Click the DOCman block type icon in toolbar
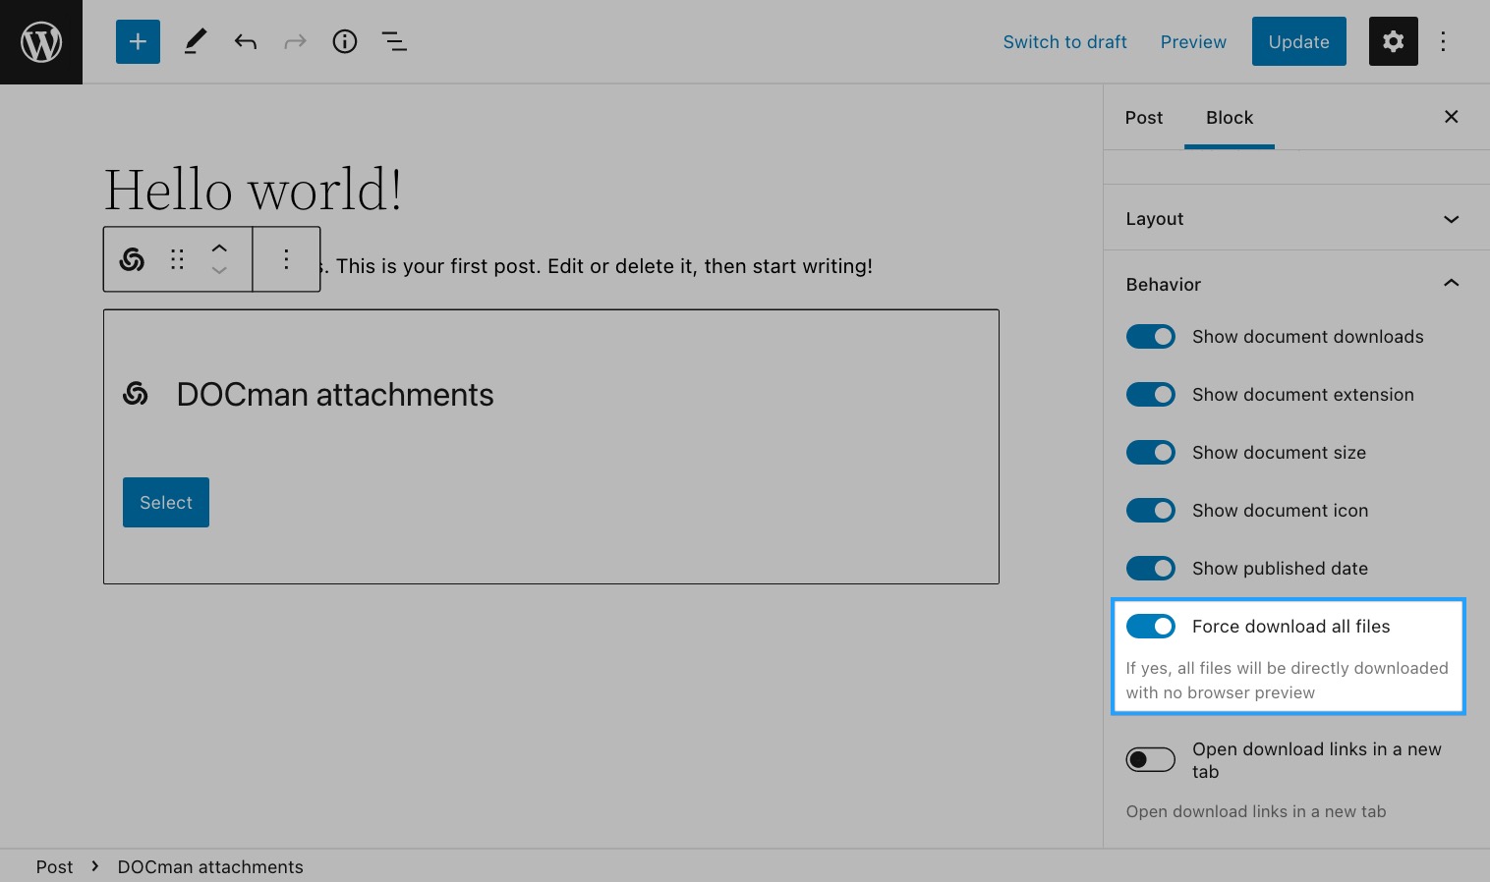 click(x=132, y=259)
